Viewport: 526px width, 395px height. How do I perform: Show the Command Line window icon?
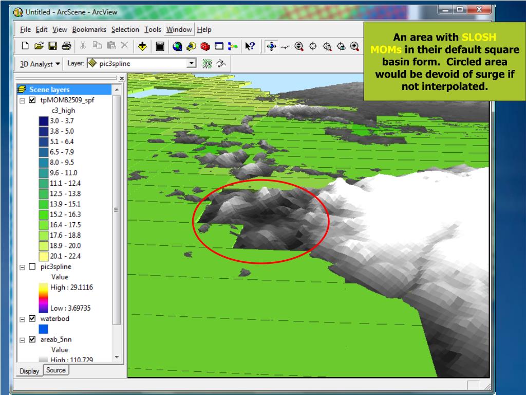point(219,46)
